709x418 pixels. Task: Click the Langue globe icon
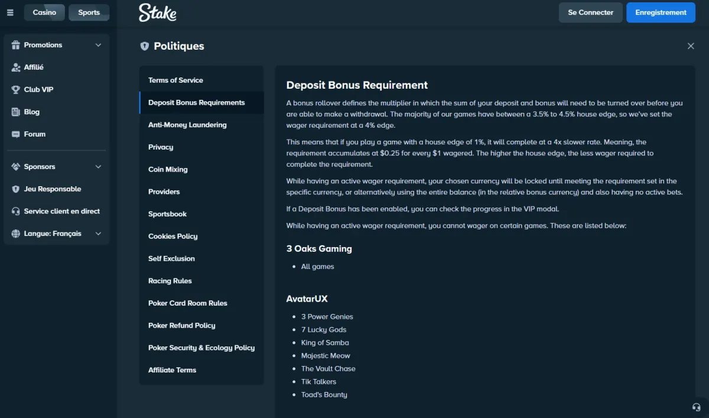click(16, 234)
